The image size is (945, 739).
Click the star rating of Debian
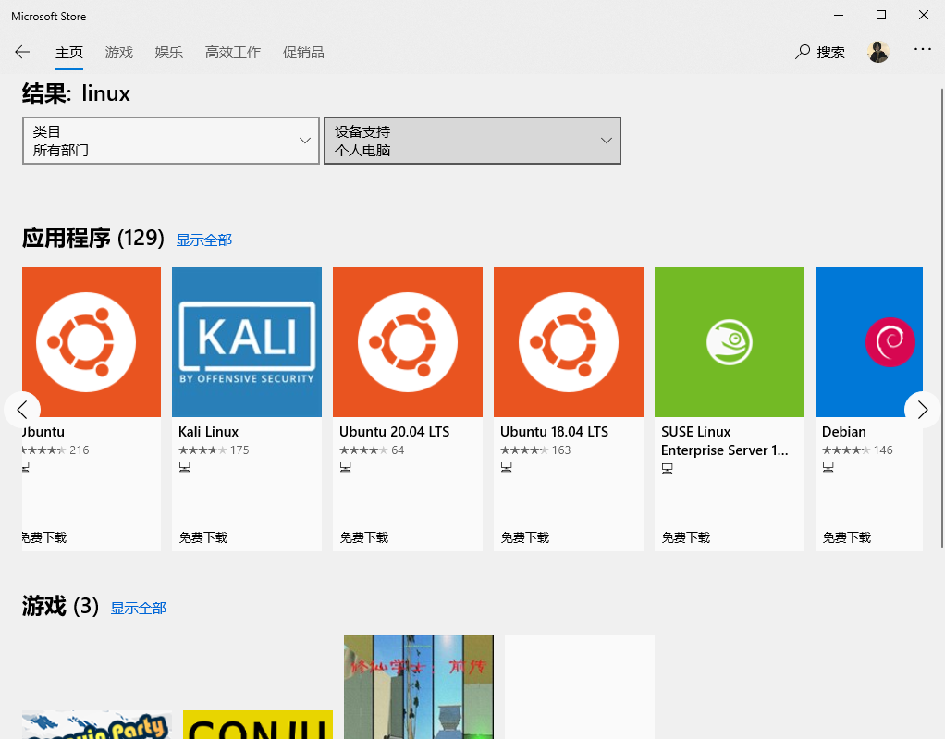click(846, 450)
